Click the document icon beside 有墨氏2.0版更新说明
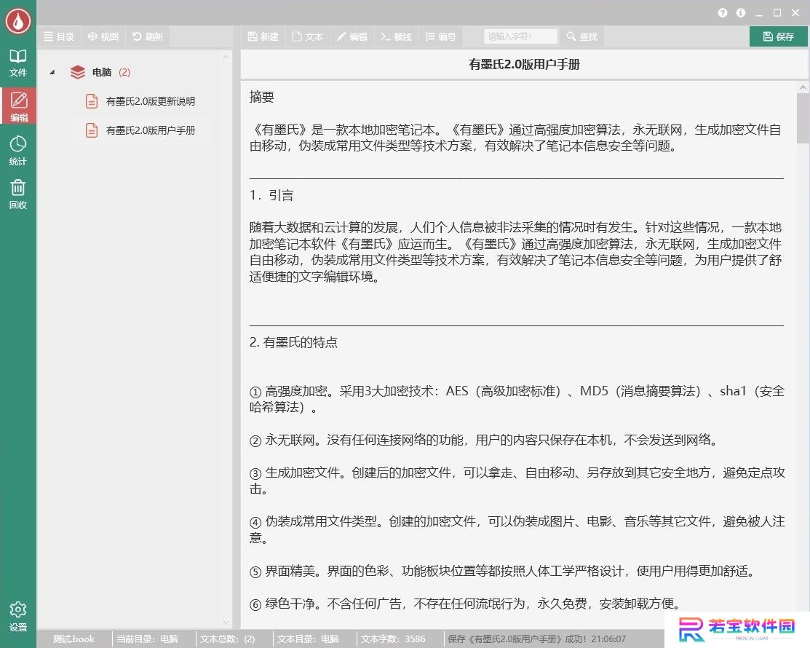 [92, 101]
